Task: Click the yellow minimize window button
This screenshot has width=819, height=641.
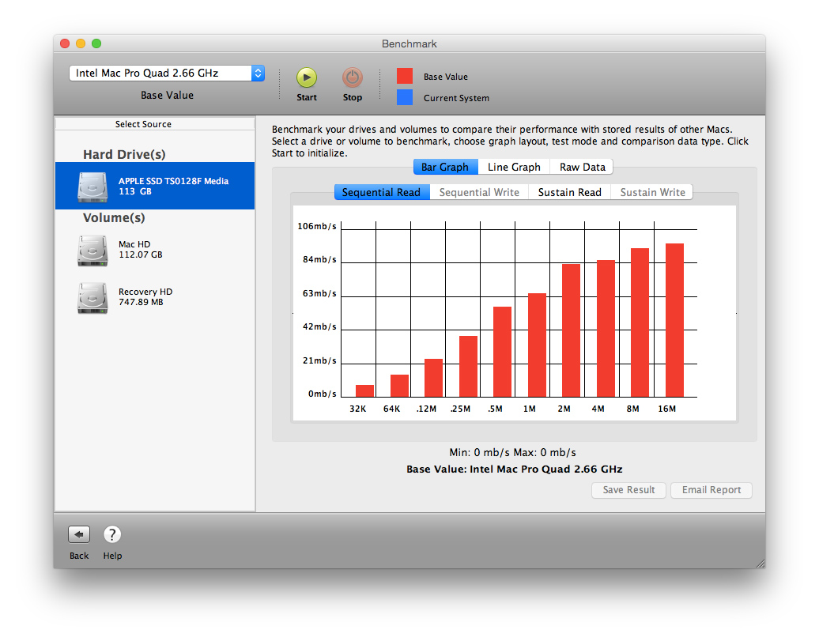Action: pos(81,43)
